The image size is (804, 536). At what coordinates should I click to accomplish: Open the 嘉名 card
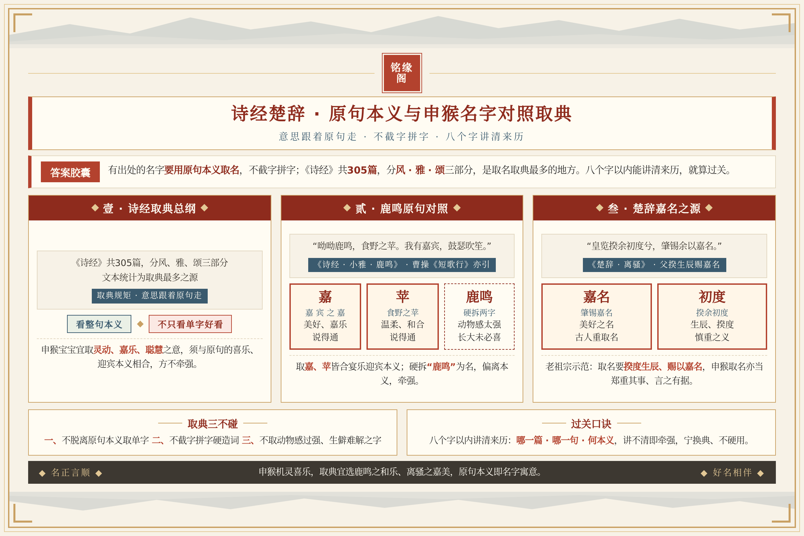tap(597, 316)
